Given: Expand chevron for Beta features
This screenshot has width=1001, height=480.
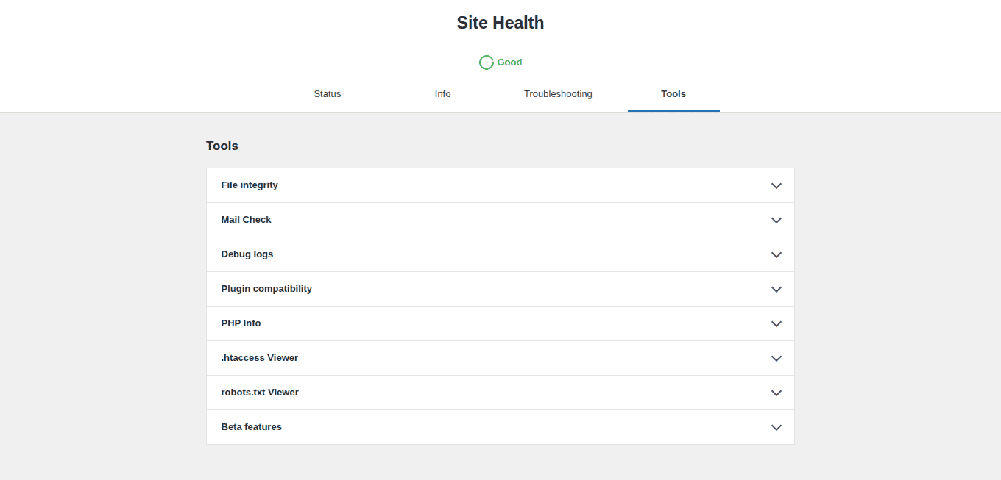Looking at the screenshot, I should 776,428.
